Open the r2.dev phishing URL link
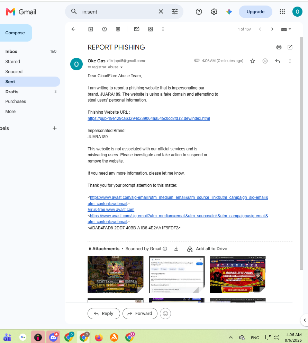 pyautogui.click(x=149, y=118)
